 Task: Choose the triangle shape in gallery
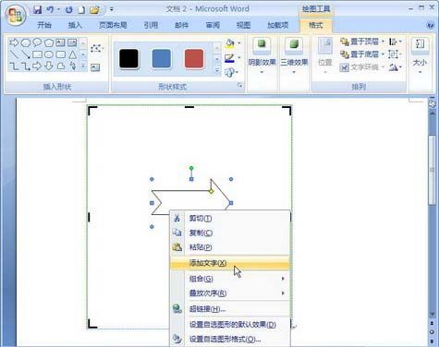[72, 54]
